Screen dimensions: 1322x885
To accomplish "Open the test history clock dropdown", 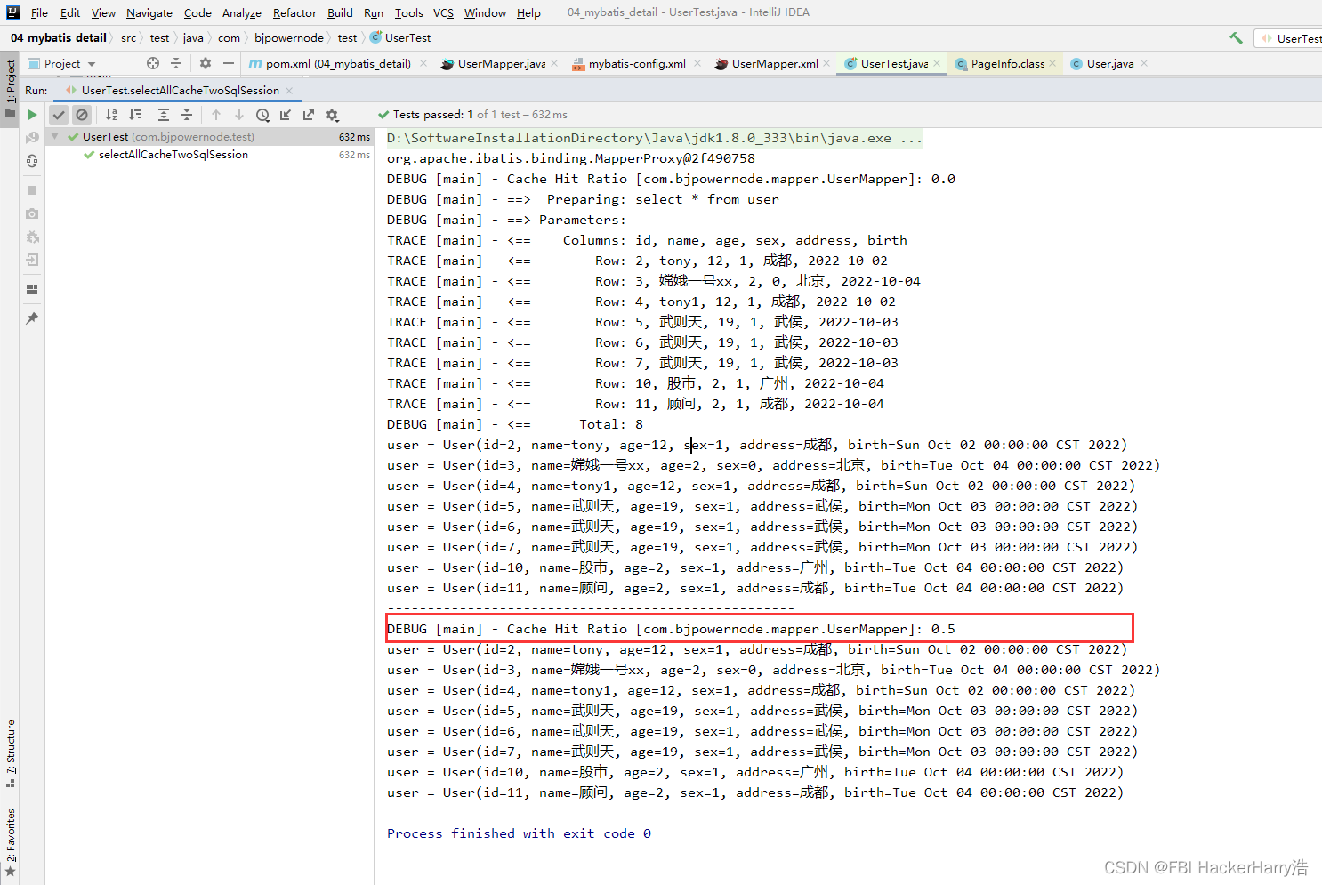I will 262,115.
